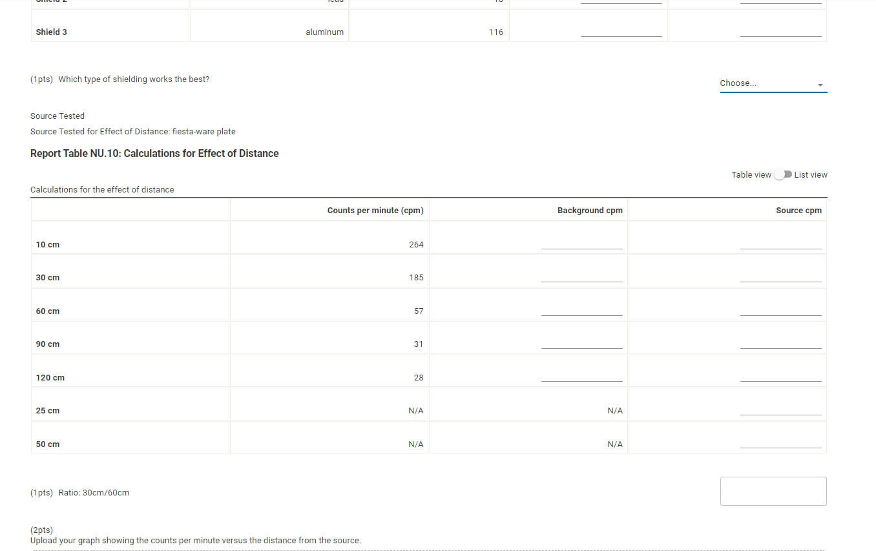The height and width of the screenshot is (551, 876).
Task: Click the Ratio 30cm/60cm answer box
Action: pyautogui.click(x=773, y=491)
